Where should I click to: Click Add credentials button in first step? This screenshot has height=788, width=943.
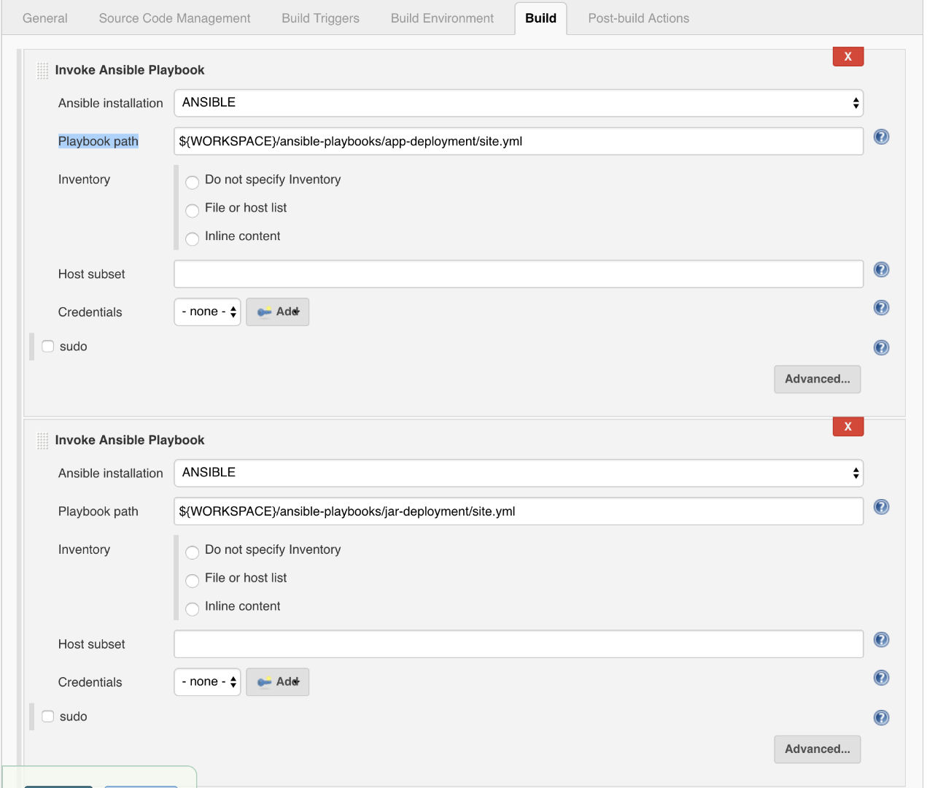pos(278,312)
